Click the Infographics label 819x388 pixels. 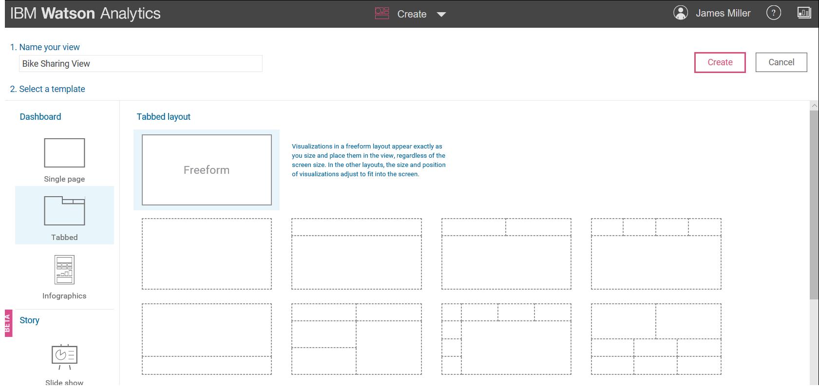[x=64, y=296]
